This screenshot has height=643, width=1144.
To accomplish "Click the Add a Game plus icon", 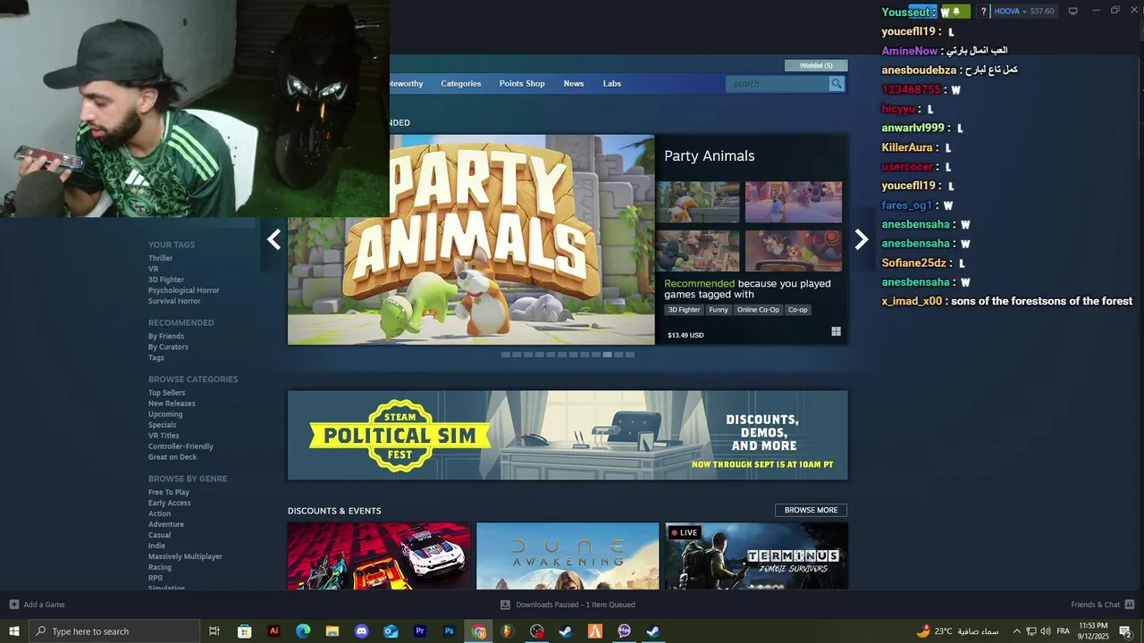I will 13,605.
